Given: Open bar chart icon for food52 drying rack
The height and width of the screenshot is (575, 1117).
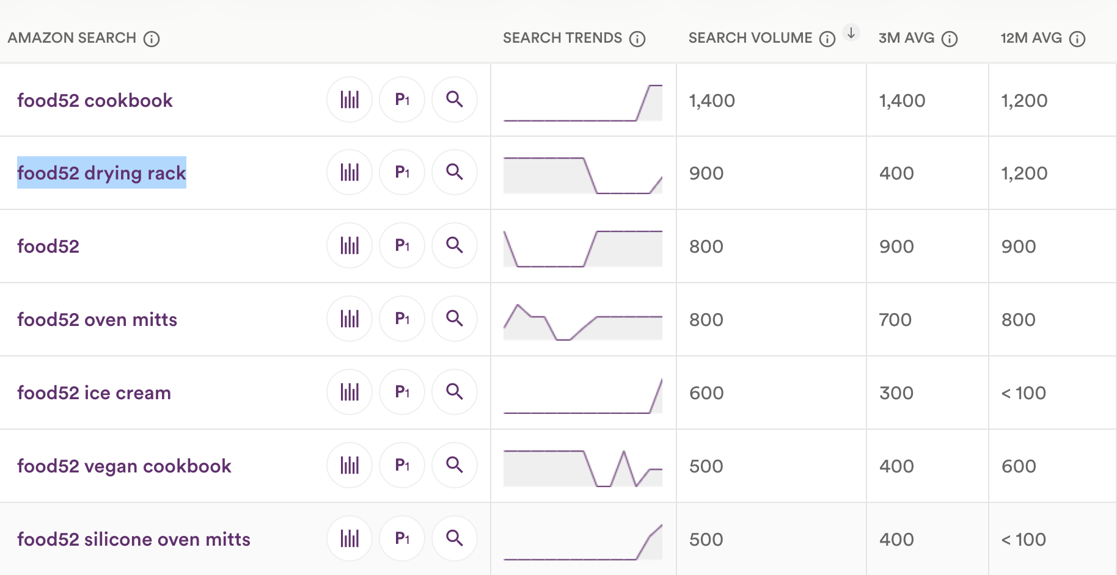Looking at the screenshot, I should (x=350, y=172).
